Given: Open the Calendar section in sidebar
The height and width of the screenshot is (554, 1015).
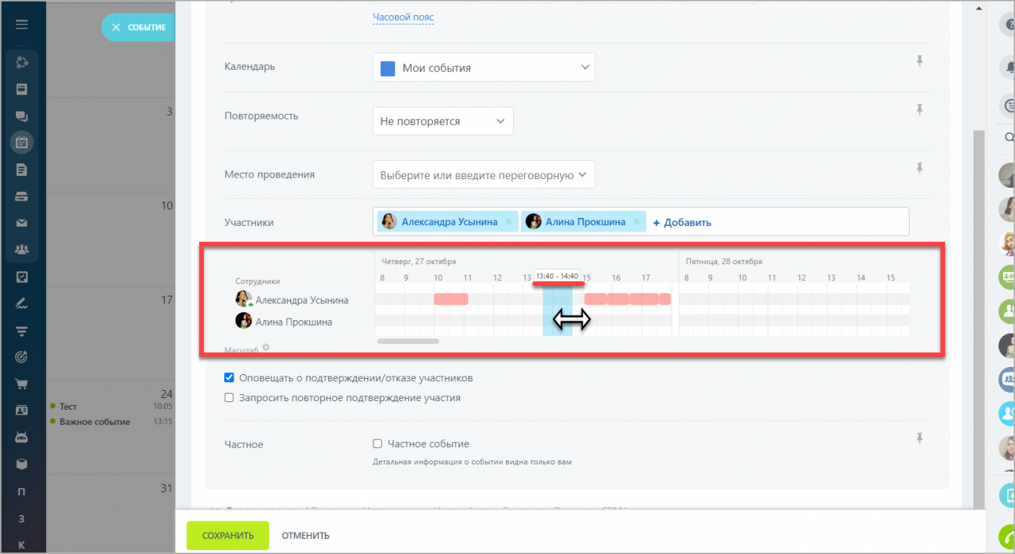Looking at the screenshot, I should [21, 143].
